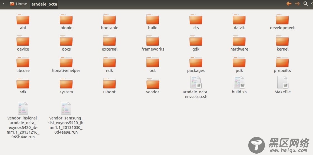Select the bionic folder icon
Screen dimensions: 313x155
point(66,19)
